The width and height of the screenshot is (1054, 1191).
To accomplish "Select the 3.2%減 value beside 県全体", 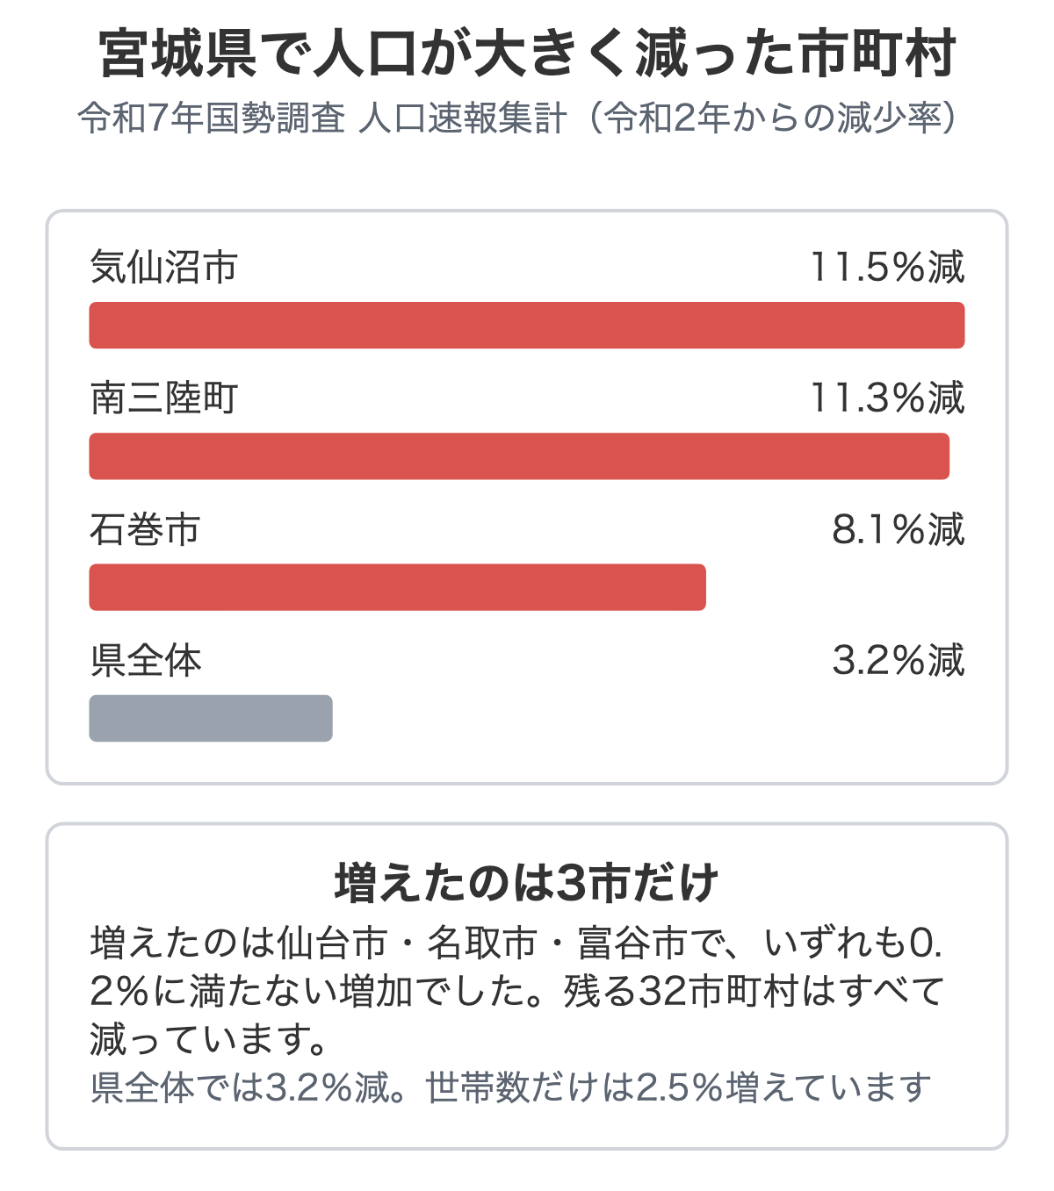I will pyautogui.click(x=899, y=660).
